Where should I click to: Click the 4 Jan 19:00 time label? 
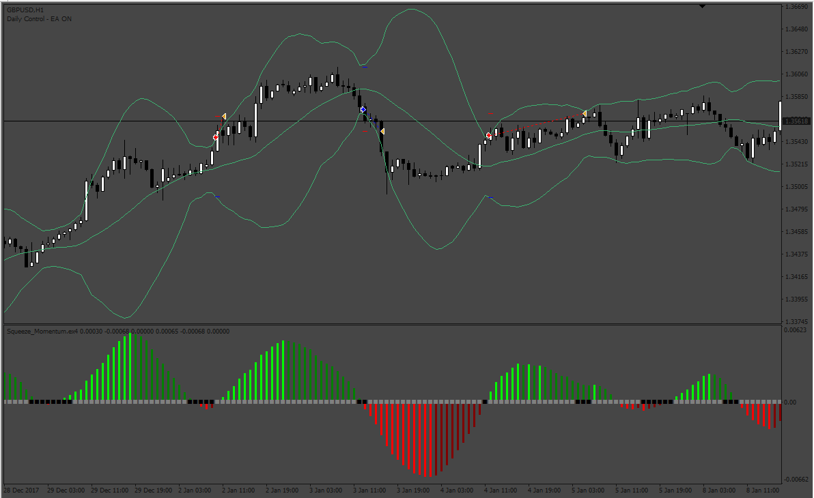pos(544,490)
